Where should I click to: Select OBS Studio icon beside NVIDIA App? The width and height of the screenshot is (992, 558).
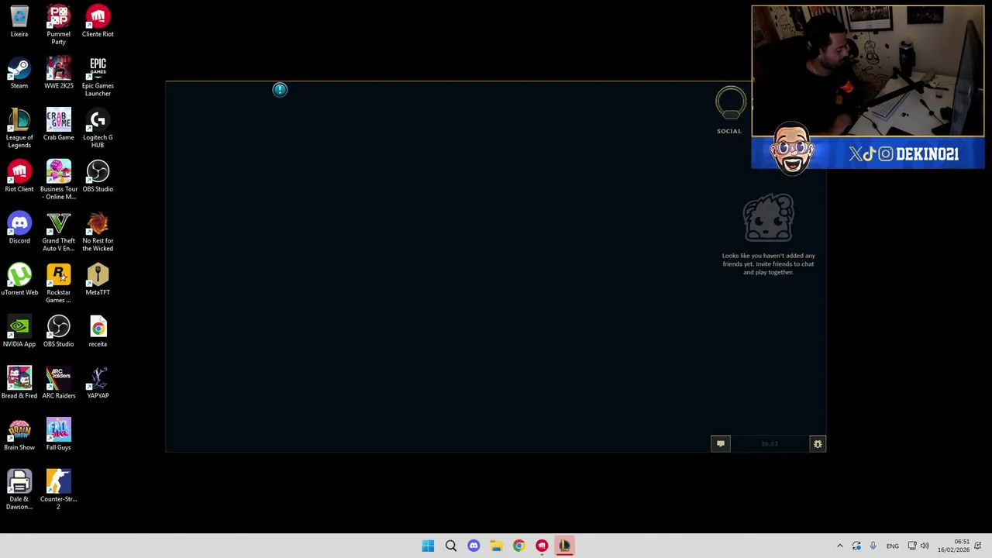[58, 332]
